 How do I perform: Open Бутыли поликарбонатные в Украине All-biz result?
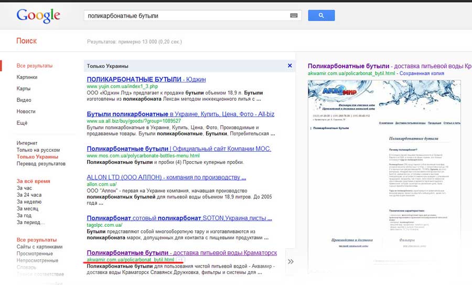[x=180, y=114]
